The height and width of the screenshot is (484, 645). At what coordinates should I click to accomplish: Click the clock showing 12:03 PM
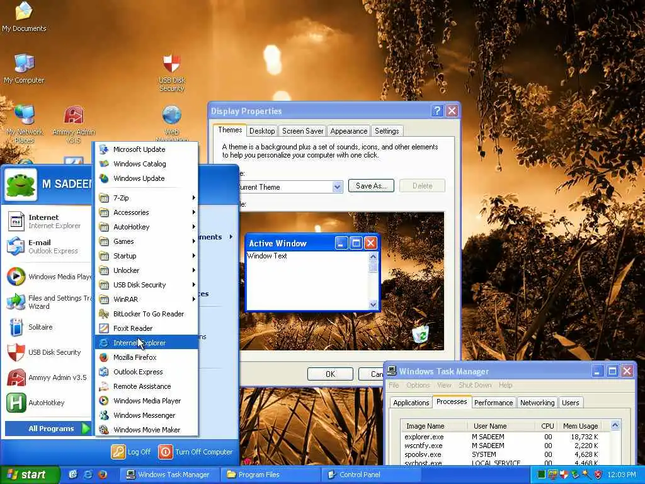pyautogui.click(x=621, y=475)
